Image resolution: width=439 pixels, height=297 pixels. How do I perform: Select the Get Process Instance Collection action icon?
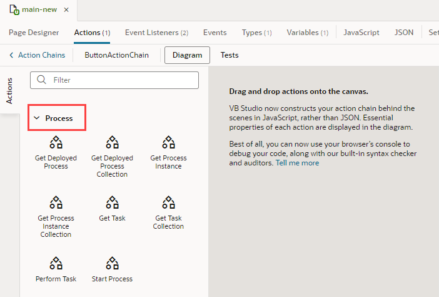56,202
